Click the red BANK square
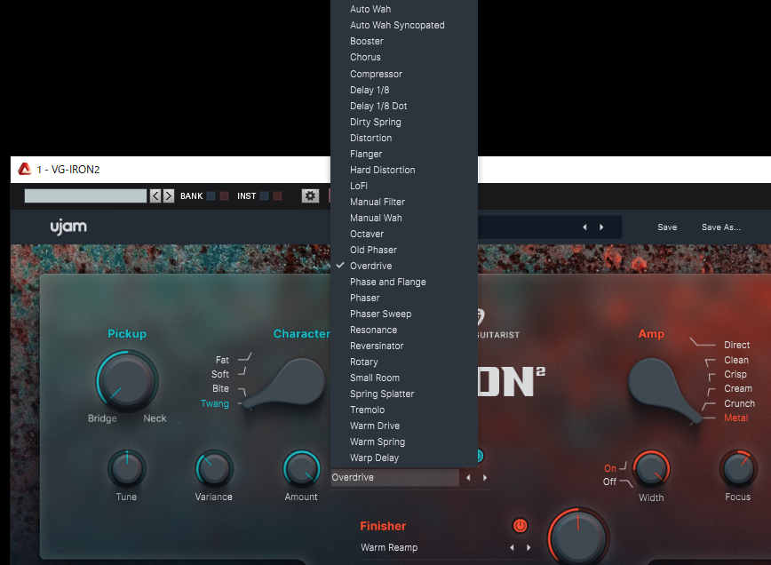Image resolution: width=771 pixels, height=565 pixels. click(224, 195)
